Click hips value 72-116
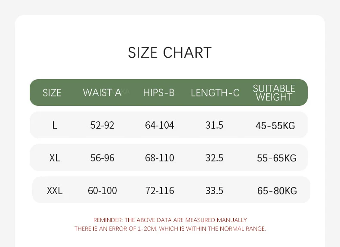Viewport: 340px width, 247px height. click(160, 191)
